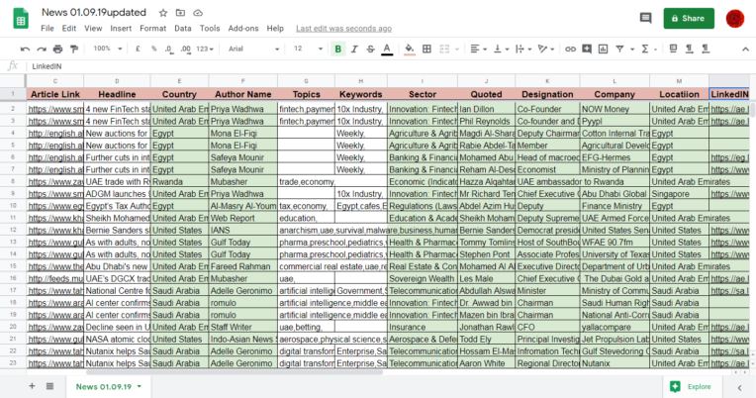Toggle Bold formatting
Screen dimensions: 756x398
pyautogui.click(x=338, y=49)
